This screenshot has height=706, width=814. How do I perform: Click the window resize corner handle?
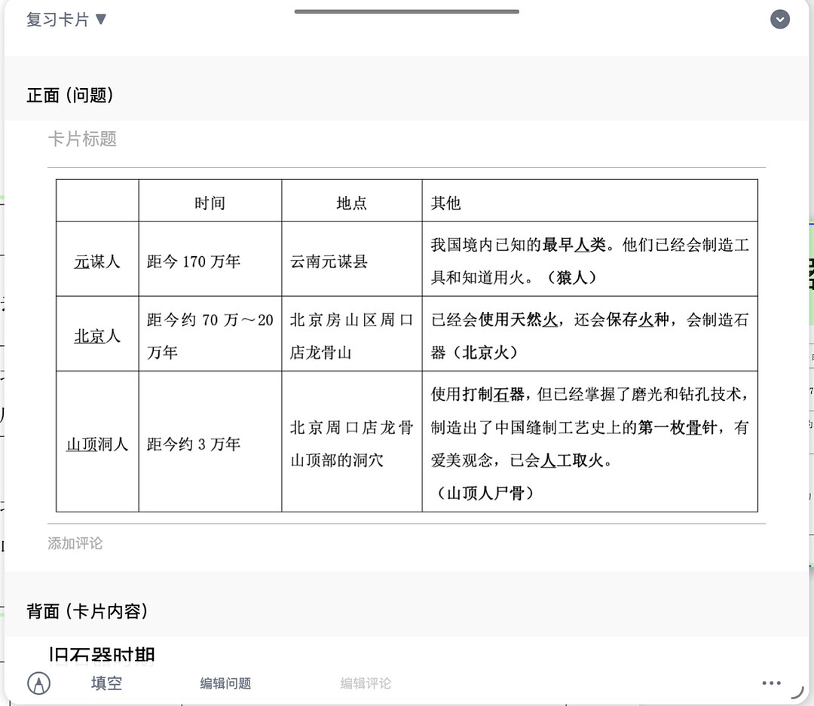(798, 692)
